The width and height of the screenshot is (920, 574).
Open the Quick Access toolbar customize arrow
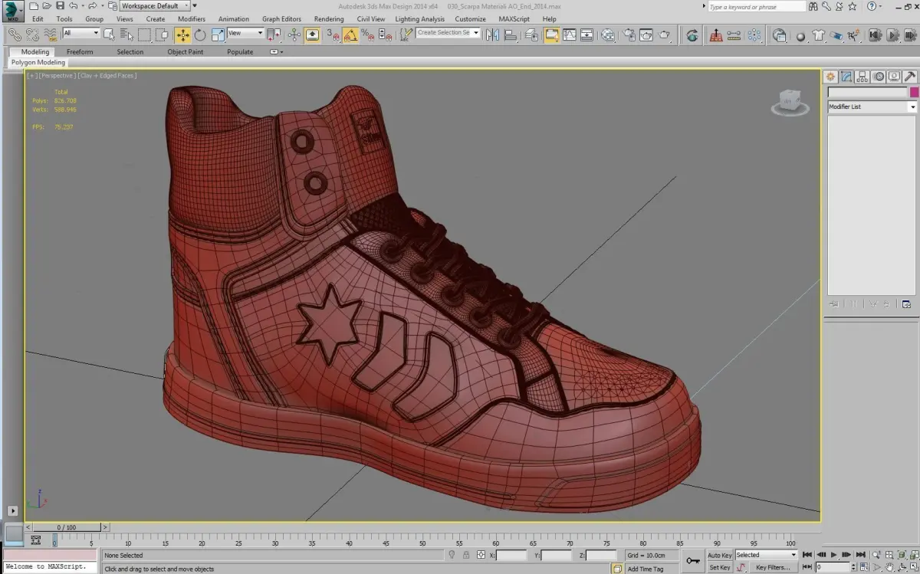195,6
